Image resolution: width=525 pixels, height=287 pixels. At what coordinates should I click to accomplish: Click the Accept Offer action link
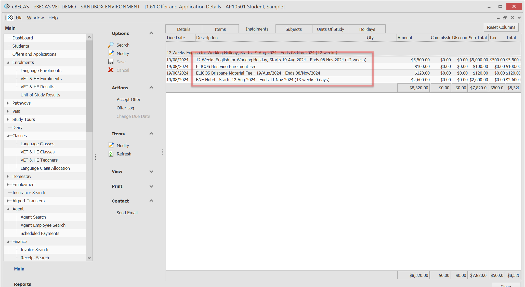[x=128, y=99]
